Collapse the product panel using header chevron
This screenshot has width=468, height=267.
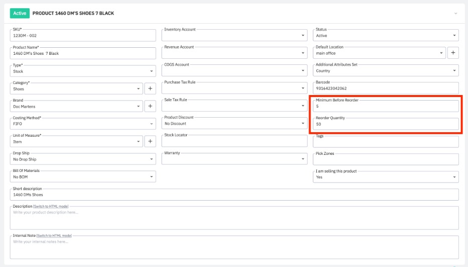[455, 14]
